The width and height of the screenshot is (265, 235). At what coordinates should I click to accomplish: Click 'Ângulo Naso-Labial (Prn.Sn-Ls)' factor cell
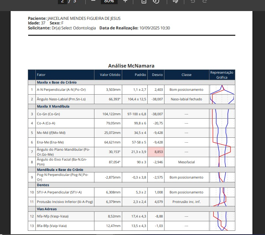pyautogui.click(x=65, y=99)
